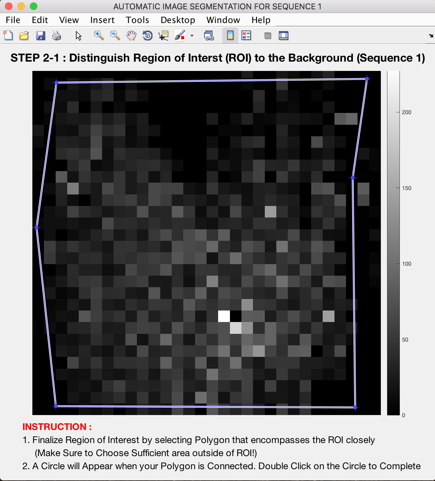Screen dimensions: 435x481
Task: Click the 'Make Sure to Choose Sufficient area' line
Action: coord(146,453)
